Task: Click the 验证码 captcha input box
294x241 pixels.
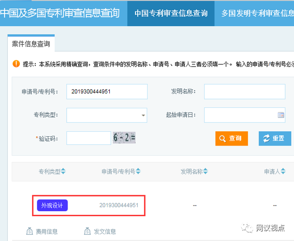Action: point(89,138)
